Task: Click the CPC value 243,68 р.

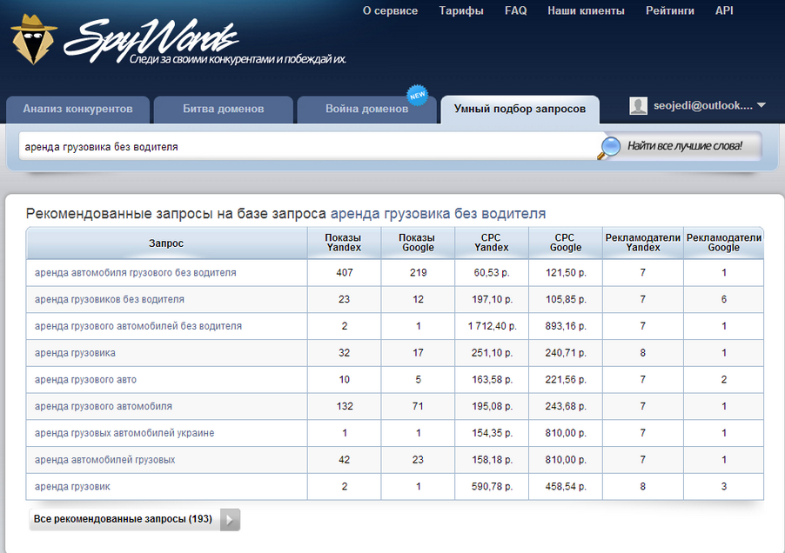Action: tap(566, 407)
